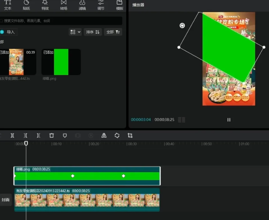269x220 pixels.
Task: Click the mirror flip icon
Action: [104, 136]
